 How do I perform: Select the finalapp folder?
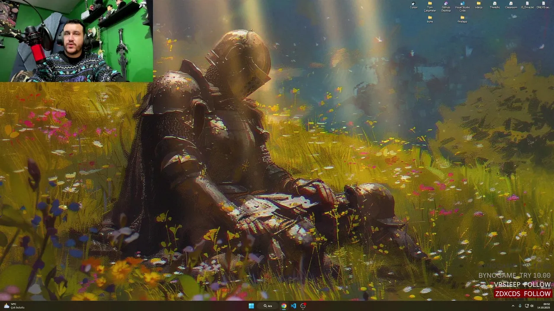pos(462,19)
